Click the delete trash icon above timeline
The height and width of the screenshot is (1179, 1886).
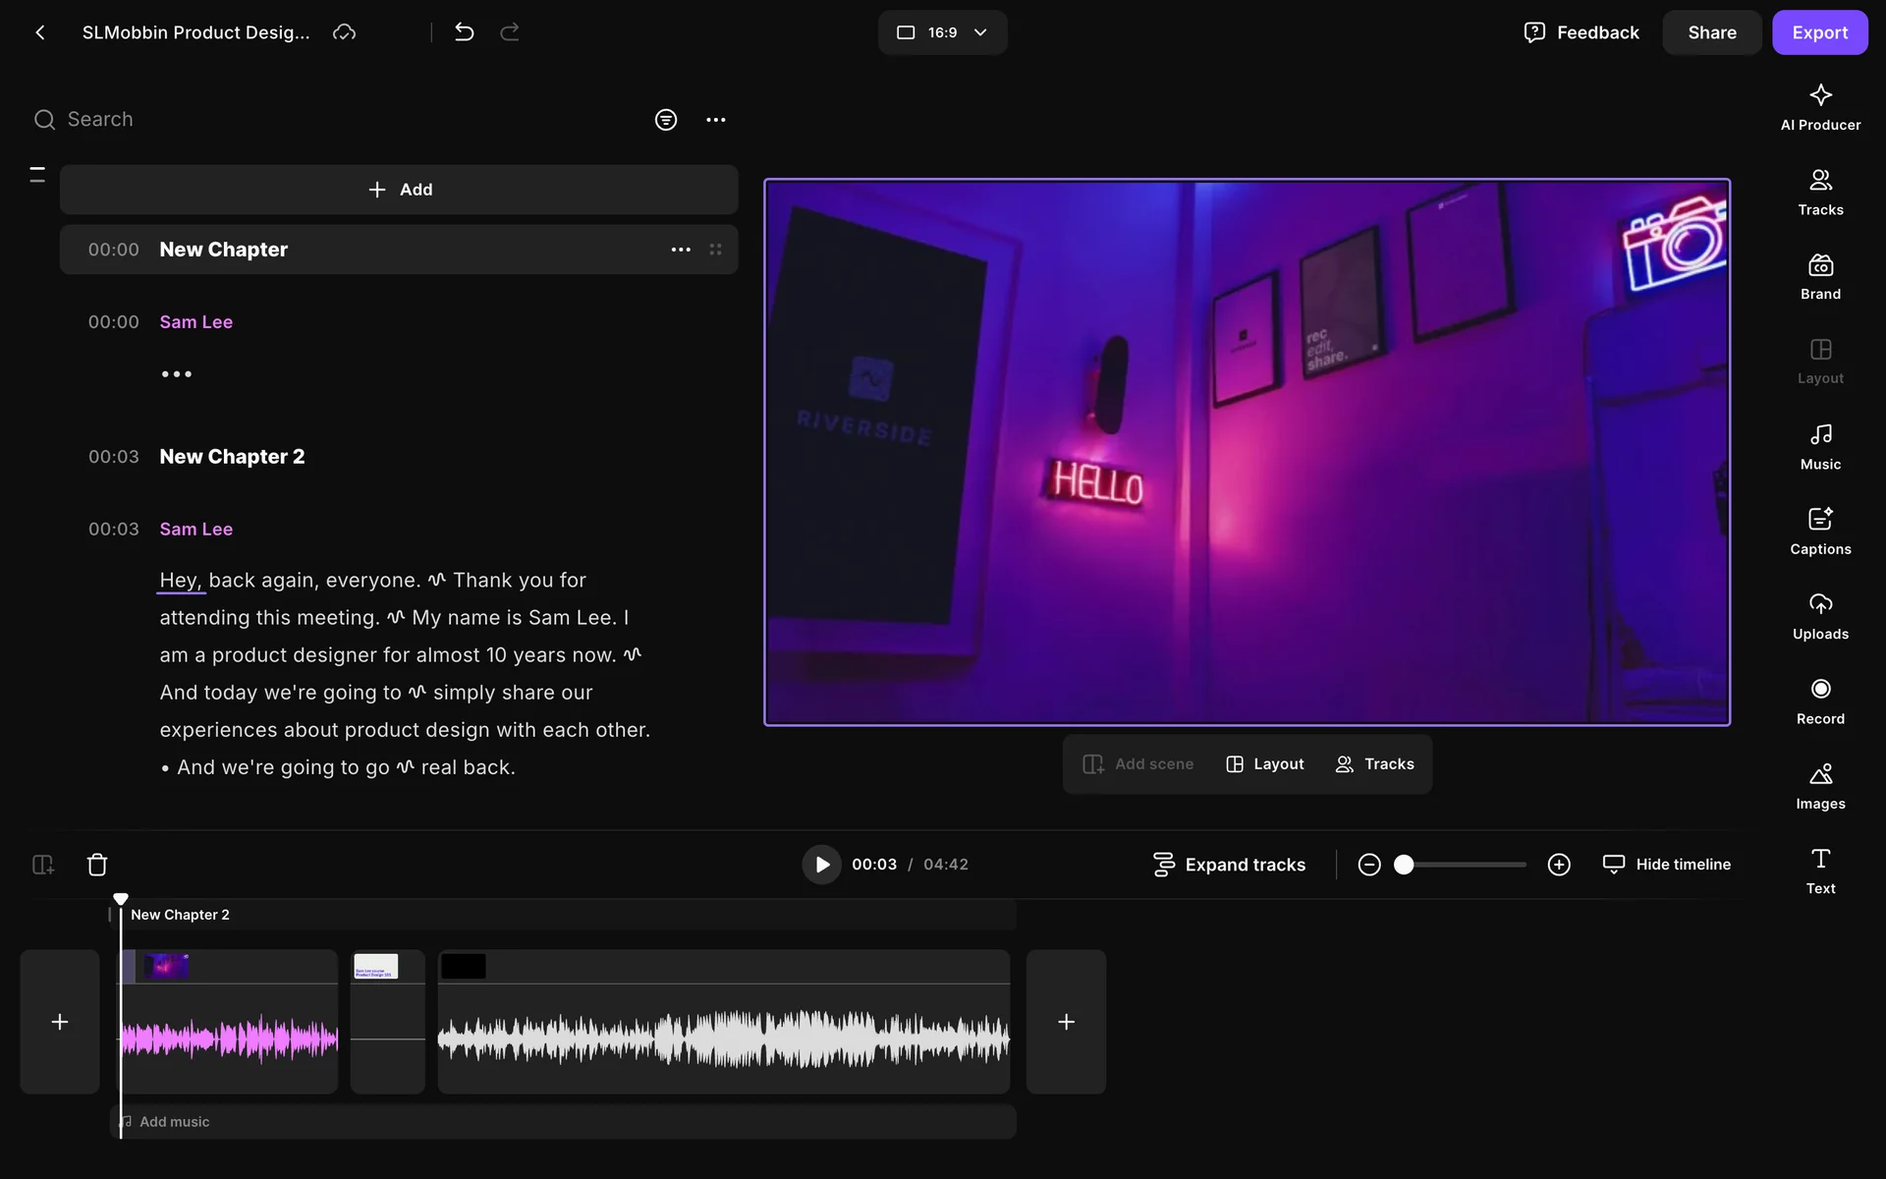[x=97, y=865]
